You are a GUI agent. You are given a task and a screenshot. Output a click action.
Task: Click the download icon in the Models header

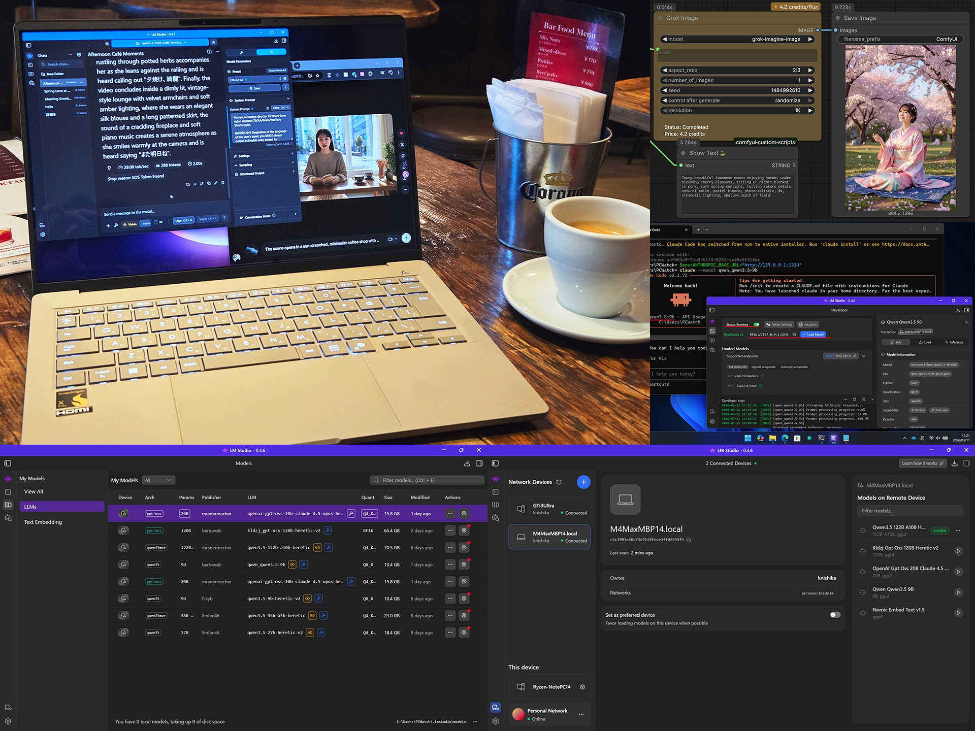click(467, 463)
